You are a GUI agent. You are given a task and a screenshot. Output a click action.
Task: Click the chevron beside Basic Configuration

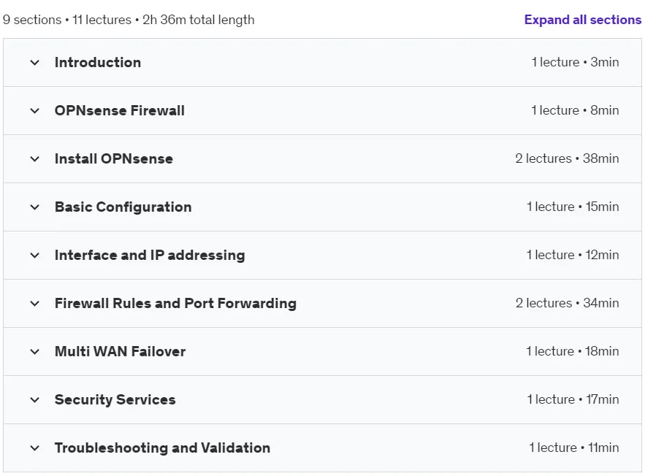[35, 207]
